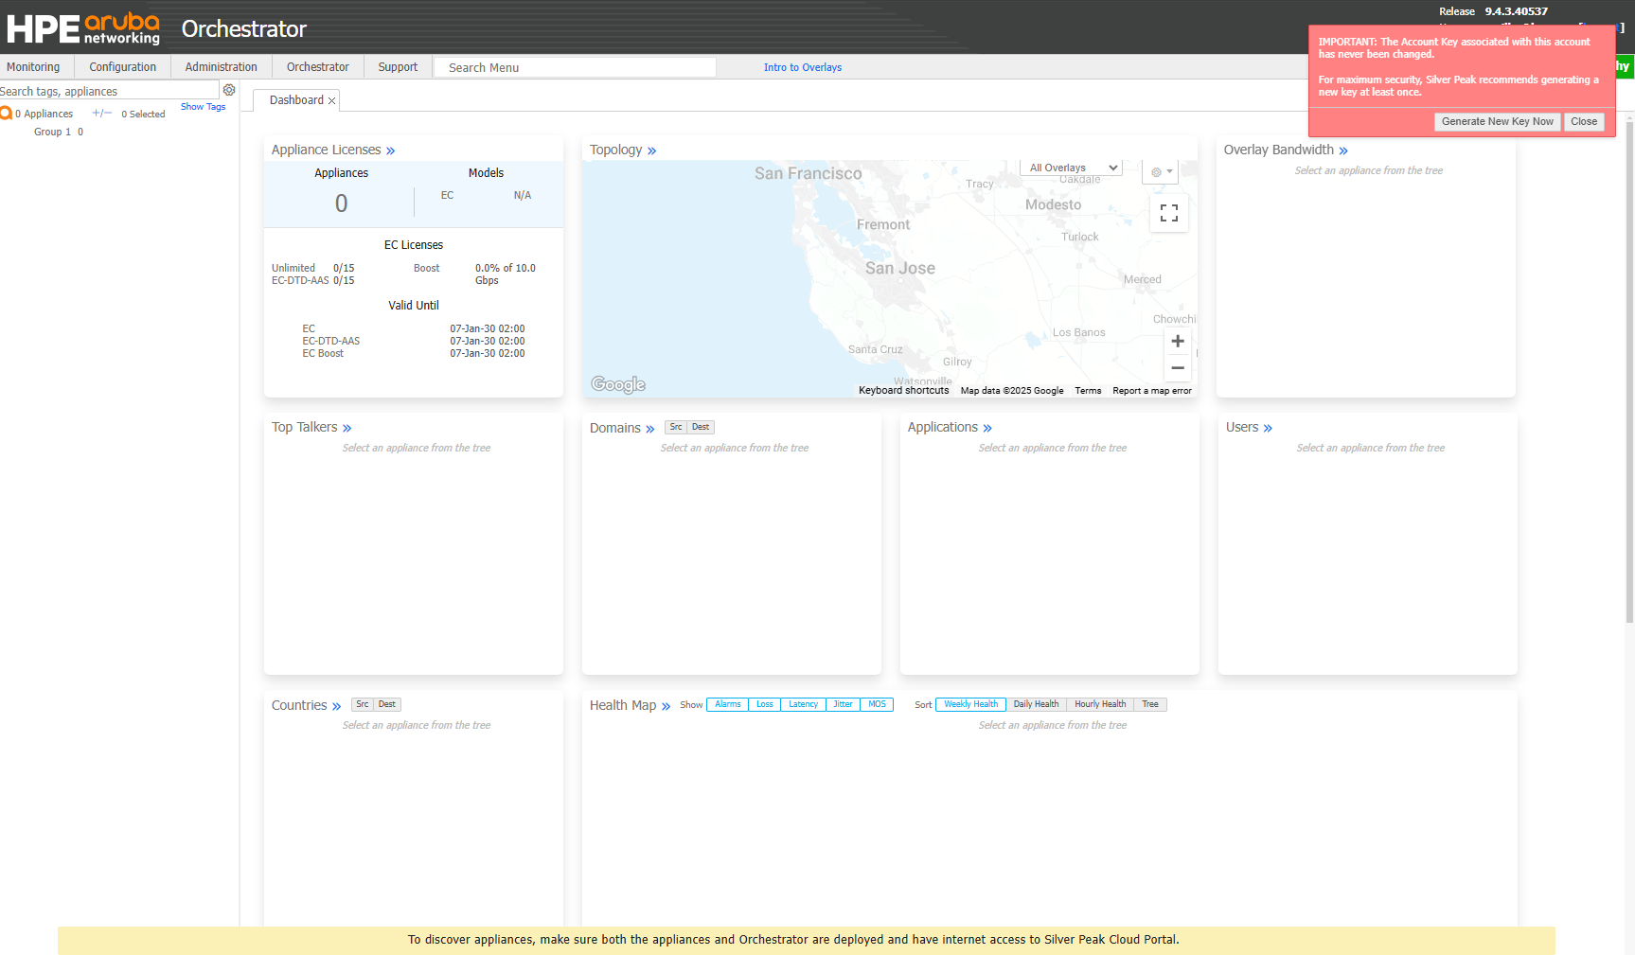Click Generate New Key Now button
Image resolution: width=1635 pixels, height=955 pixels.
(1498, 121)
